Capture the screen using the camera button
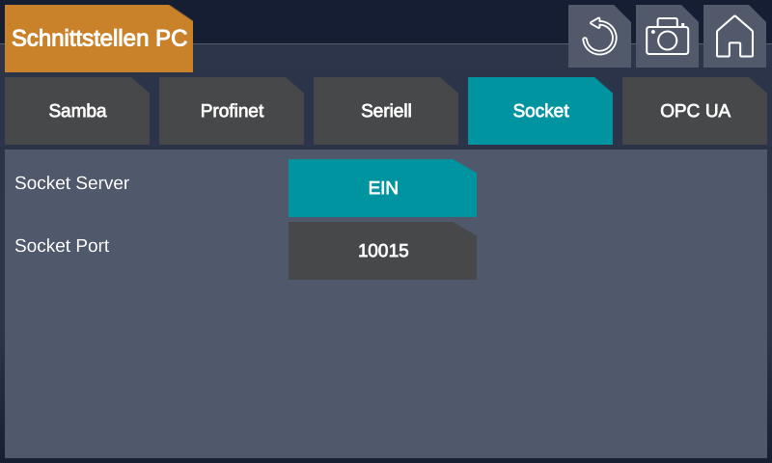 [x=667, y=37]
